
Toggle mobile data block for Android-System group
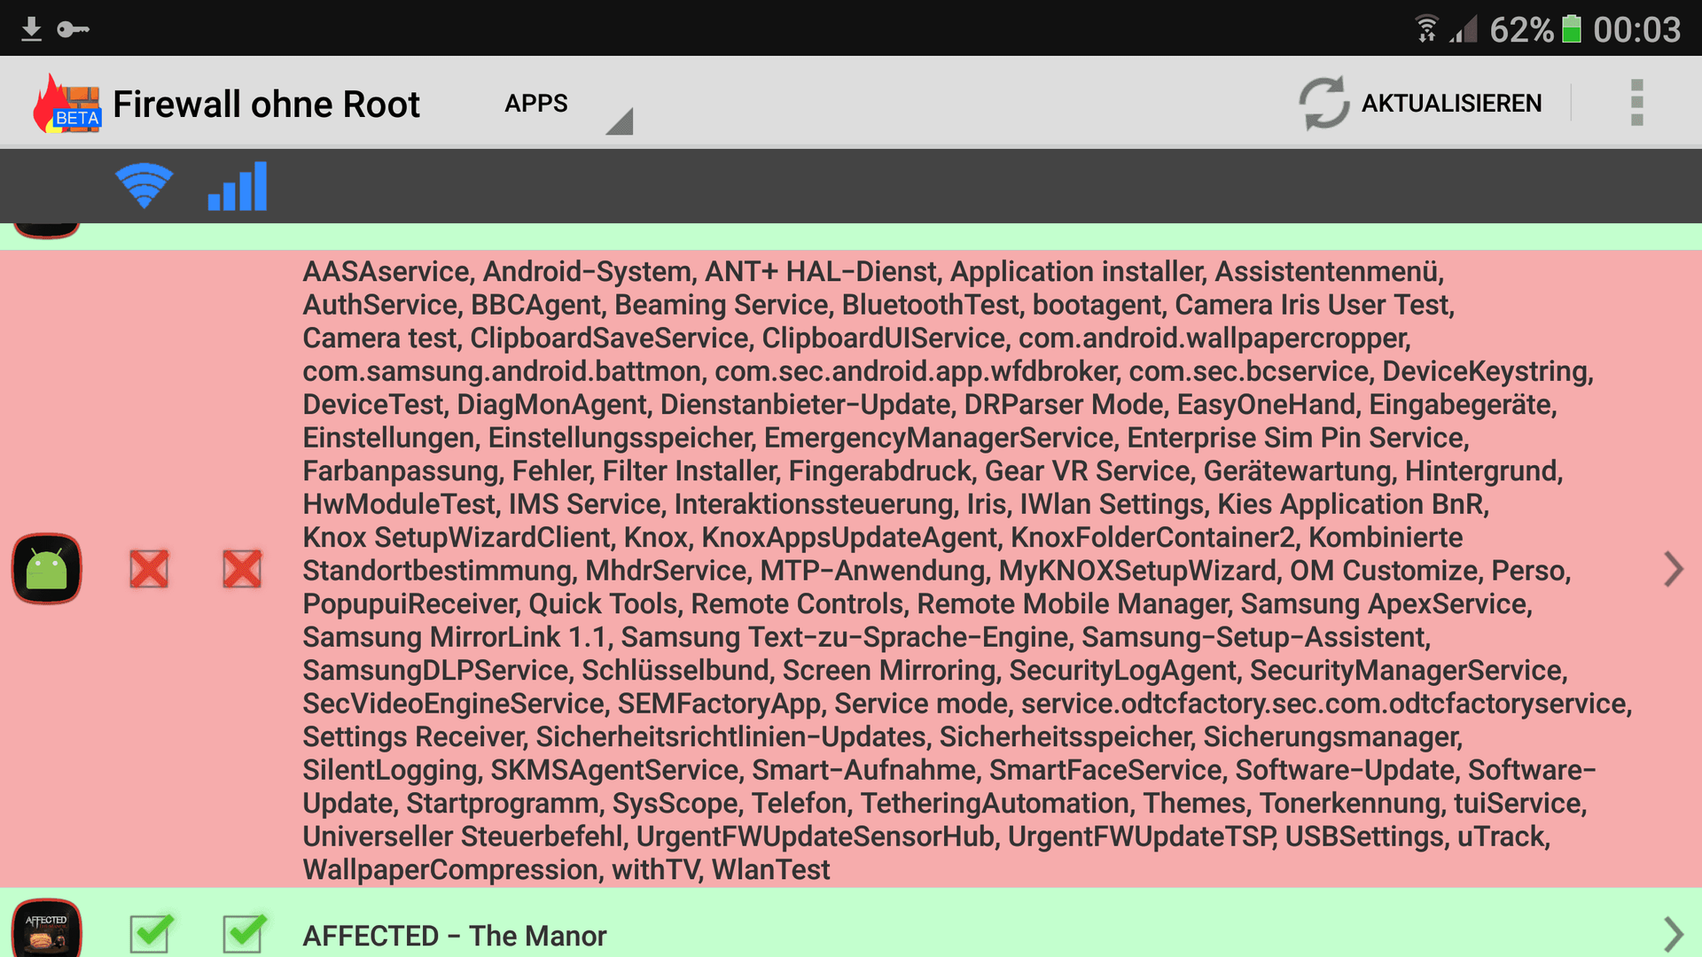(242, 569)
